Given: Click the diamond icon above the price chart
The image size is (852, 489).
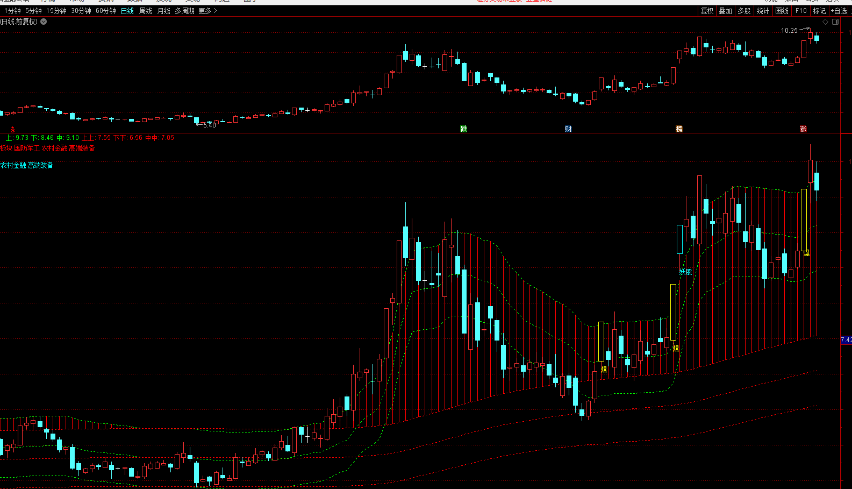Looking at the screenshot, I should tap(825, 22).
